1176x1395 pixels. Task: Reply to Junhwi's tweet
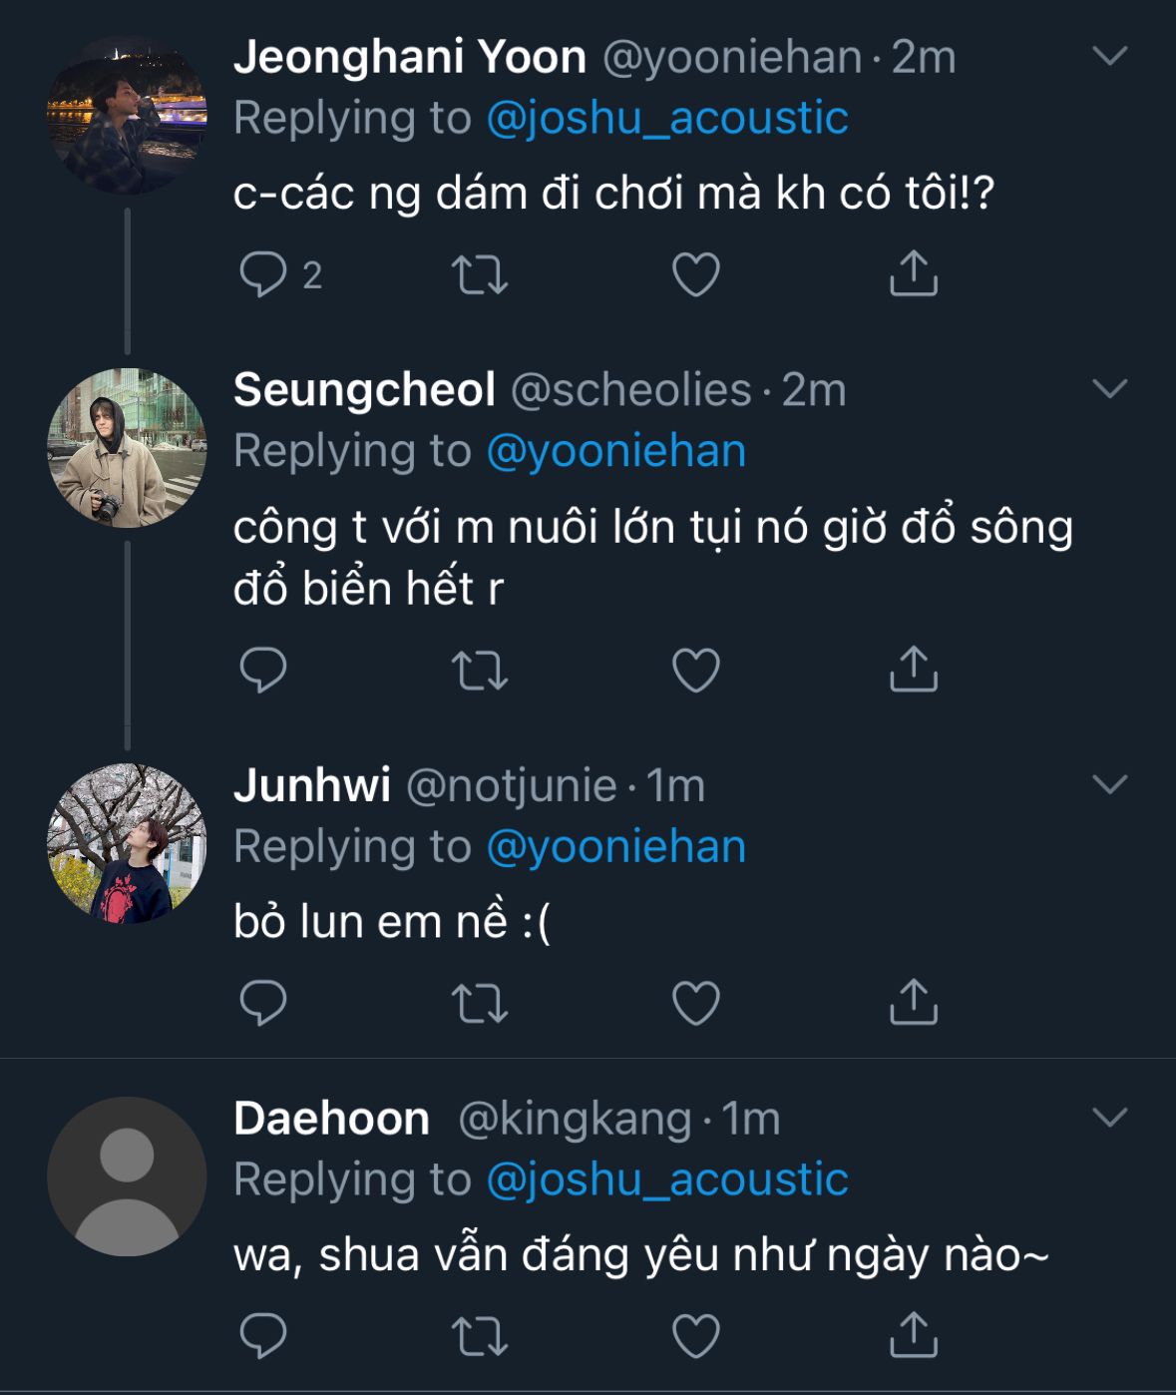click(x=263, y=1003)
